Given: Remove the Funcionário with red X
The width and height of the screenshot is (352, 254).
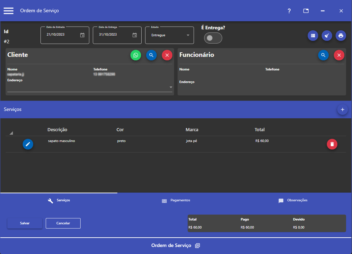Looking at the screenshot, I should [339, 55].
